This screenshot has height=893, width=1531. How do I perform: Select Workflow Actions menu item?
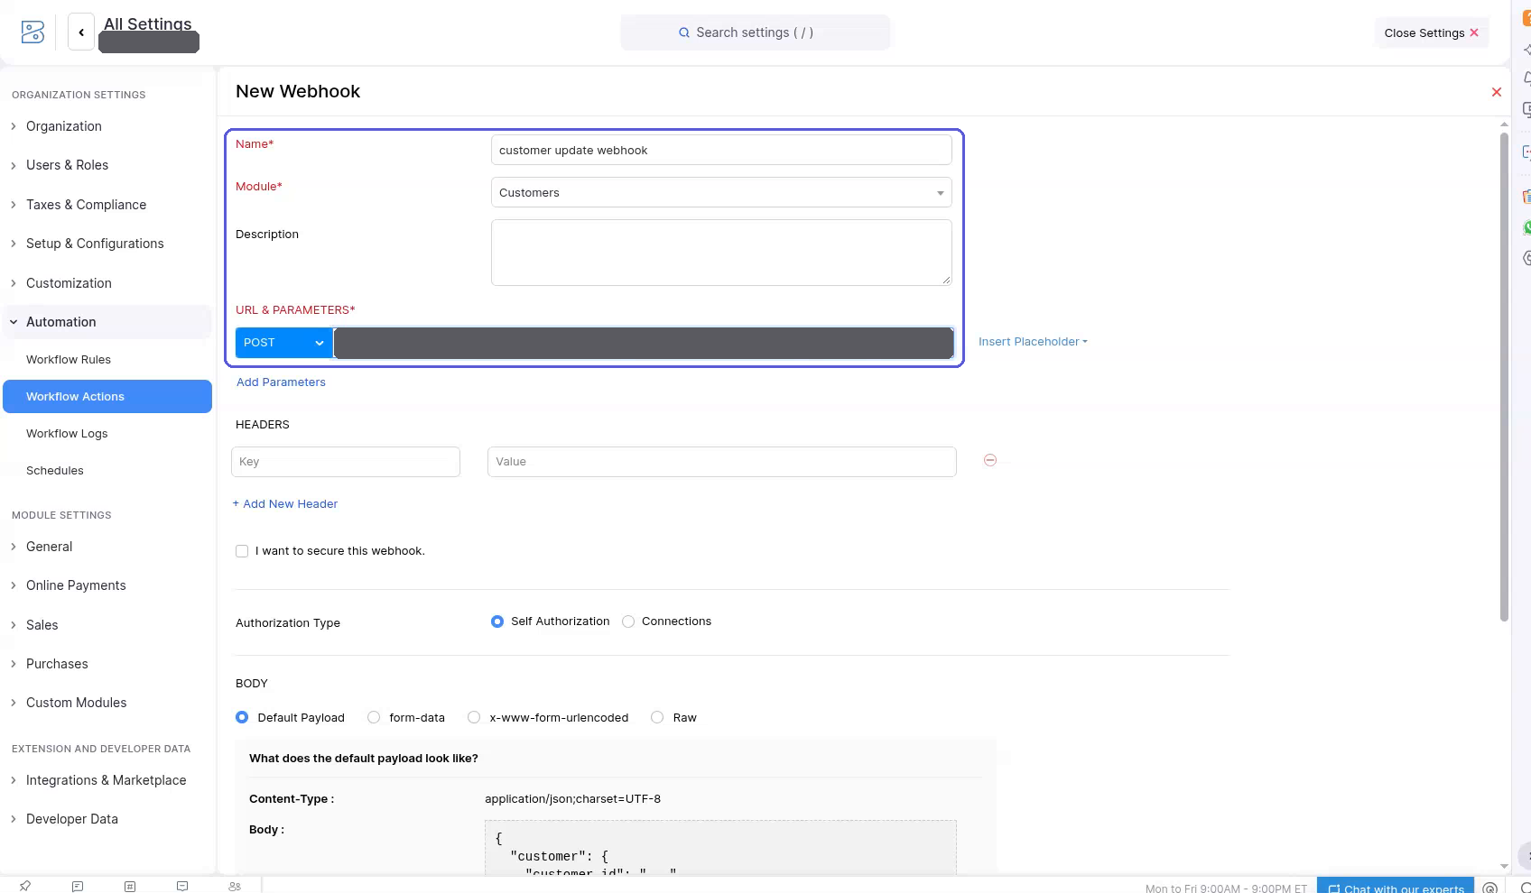[107, 396]
